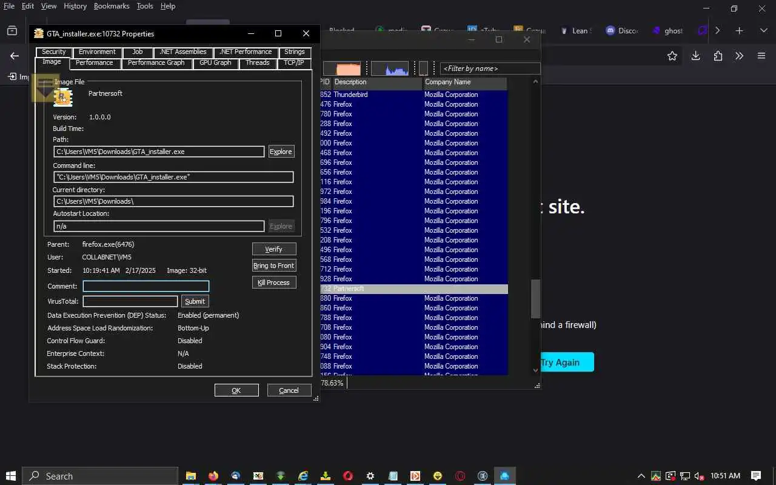Switch to the Strings tab
The height and width of the screenshot is (485, 776).
[x=295, y=52]
